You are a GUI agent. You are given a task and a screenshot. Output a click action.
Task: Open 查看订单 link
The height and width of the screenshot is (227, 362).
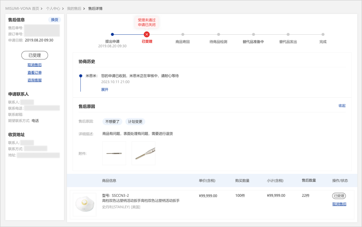35,72
